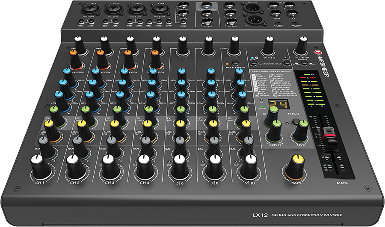This screenshot has height=227, width=385.
Task: Toggle the Hi-Z guitar switch
Action: click(x=183, y=22)
